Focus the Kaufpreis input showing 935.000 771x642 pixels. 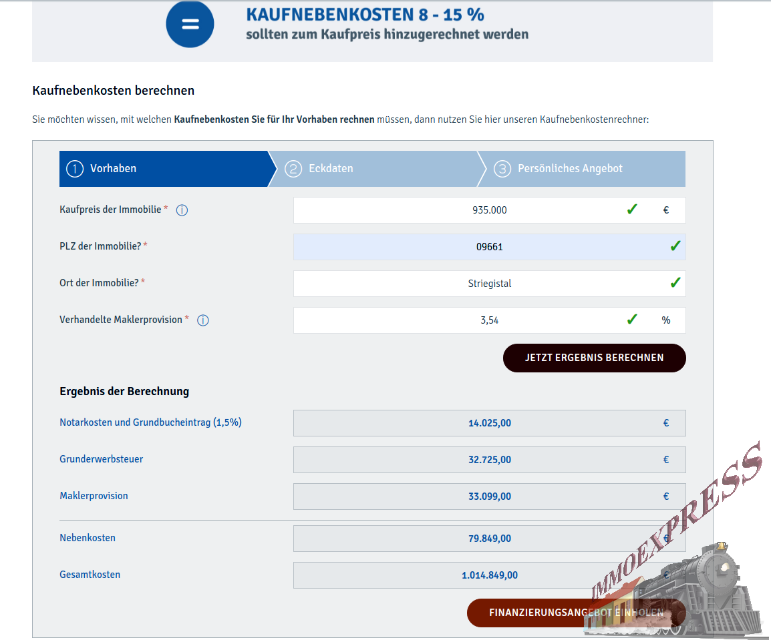(489, 210)
